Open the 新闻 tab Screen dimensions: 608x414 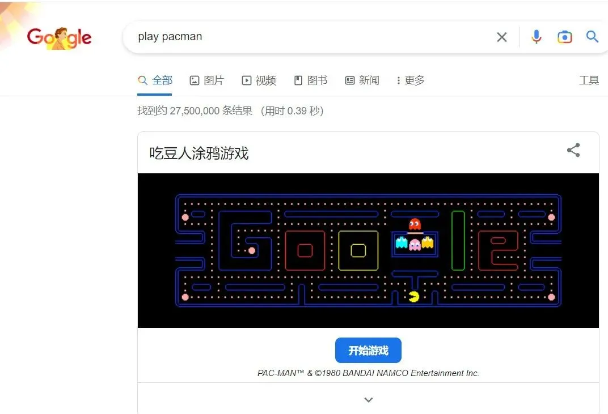tap(362, 80)
